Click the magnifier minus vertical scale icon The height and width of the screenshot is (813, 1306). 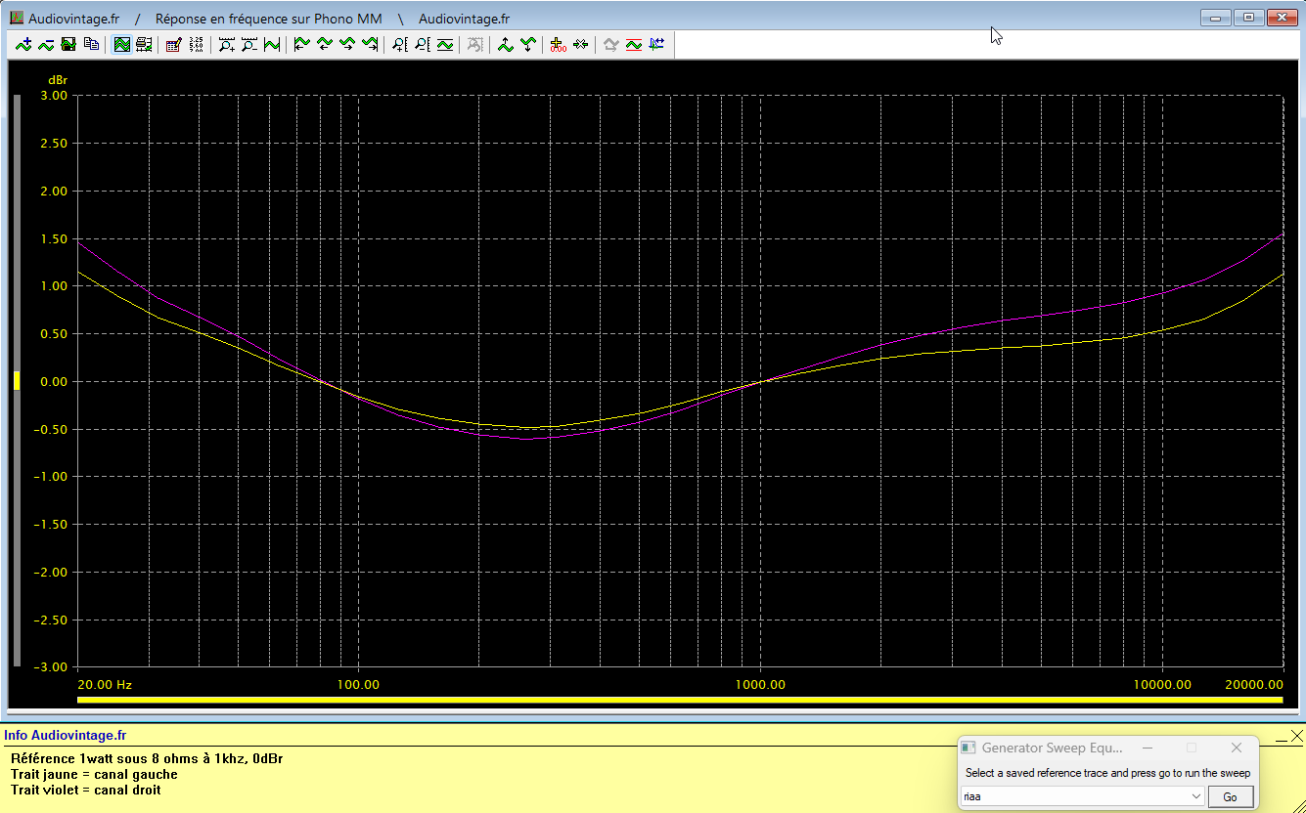pos(422,44)
